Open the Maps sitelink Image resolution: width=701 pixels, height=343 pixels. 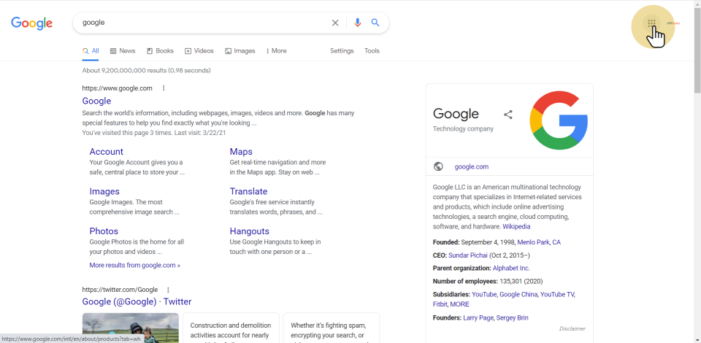(241, 152)
